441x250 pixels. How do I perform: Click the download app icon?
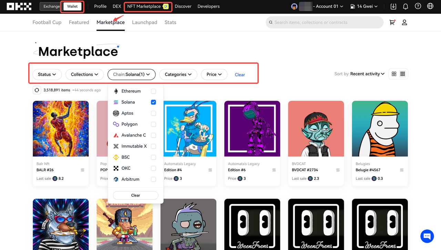pos(393,6)
